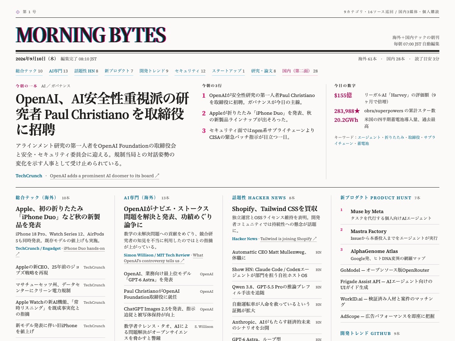The image size is (455, 341).
Task: Click the 蓄電池 keyword link
Action: [363, 144]
